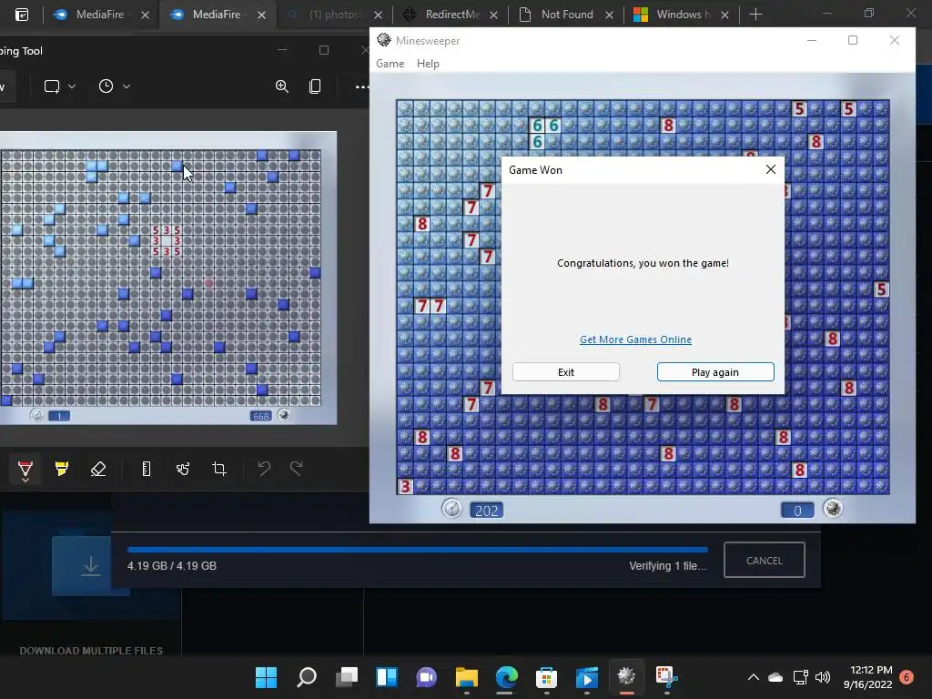Select the ballpoint pen tool in Snipping Tool

click(25, 469)
